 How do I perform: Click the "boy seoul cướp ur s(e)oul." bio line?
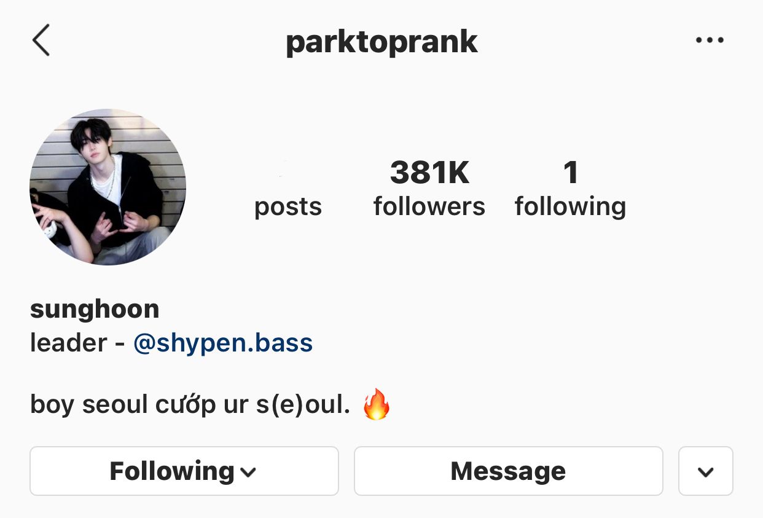[x=190, y=405]
